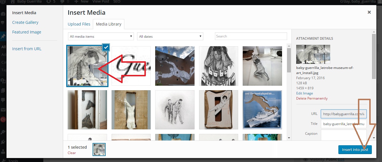Click the Pages icon in admin sidebar
Image resolution: width=382 pixels, height=162 pixels.
coord(3,91)
